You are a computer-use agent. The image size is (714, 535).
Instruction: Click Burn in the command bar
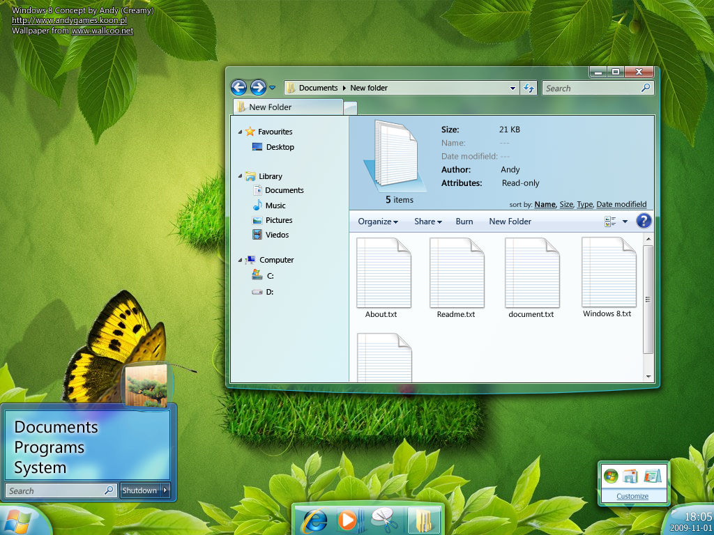tap(464, 221)
